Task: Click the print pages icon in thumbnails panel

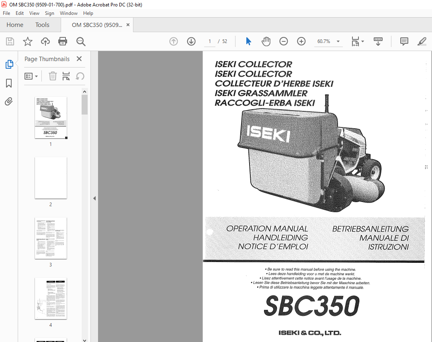Action: [x=66, y=76]
